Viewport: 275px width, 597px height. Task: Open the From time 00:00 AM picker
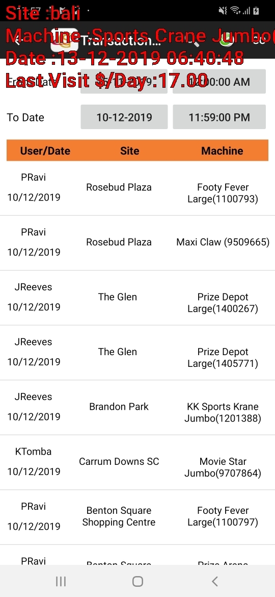pyautogui.click(x=219, y=82)
